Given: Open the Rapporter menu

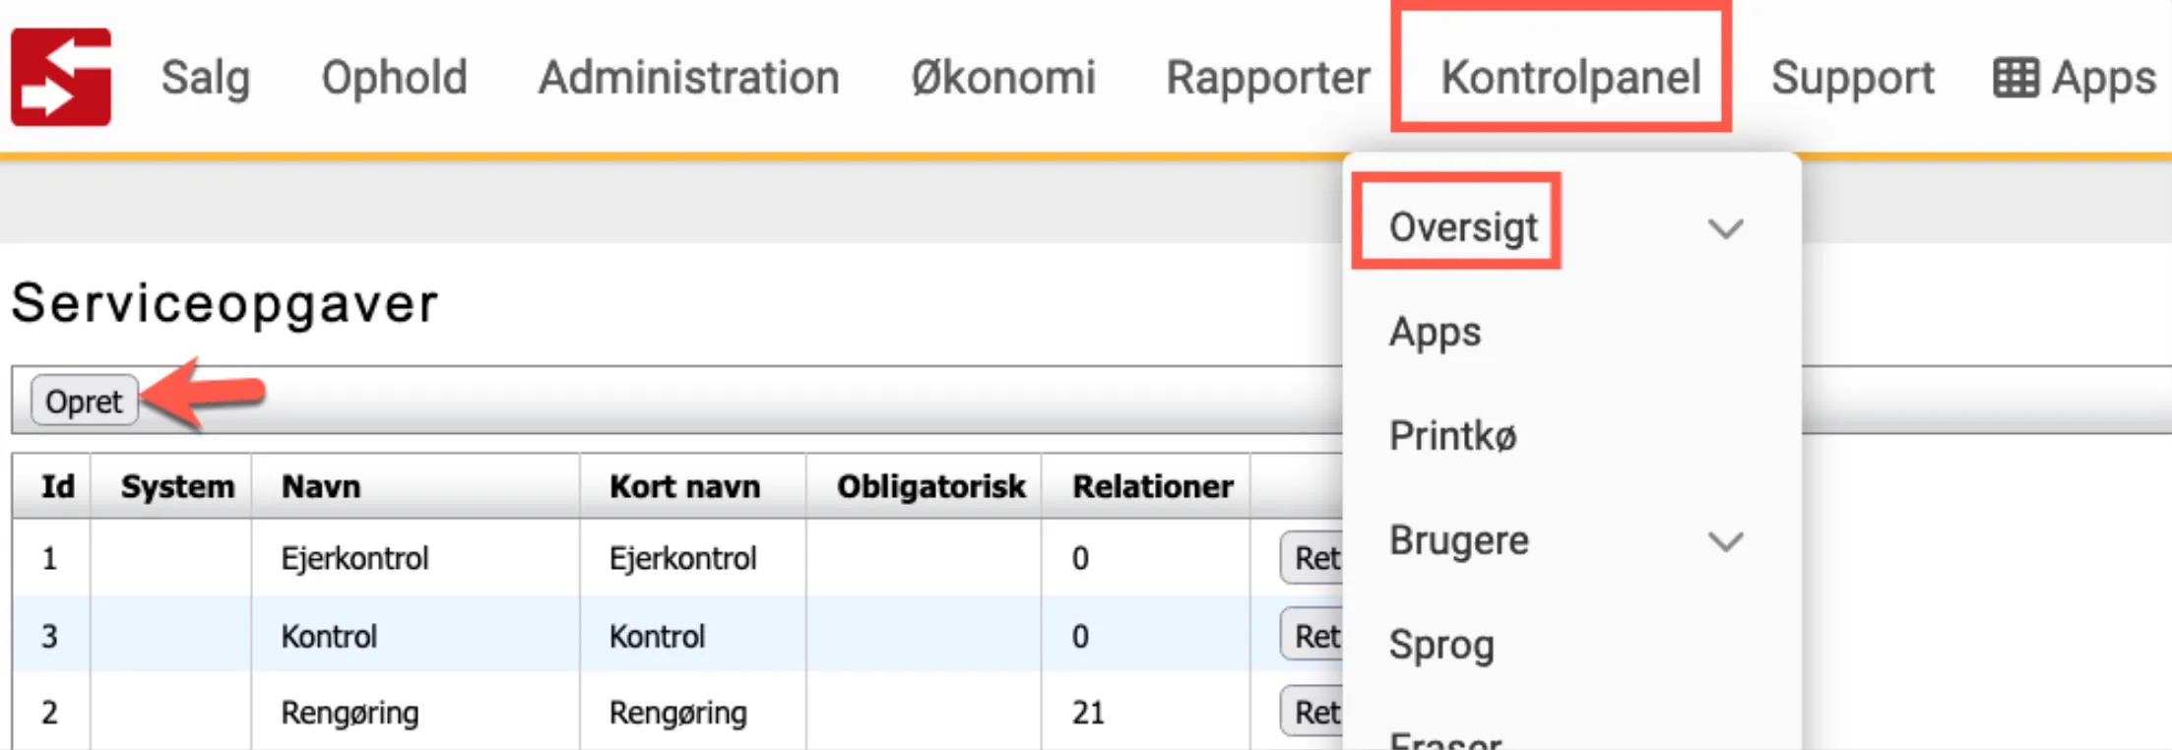Looking at the screenshot, I should [x=1267, y=78].
